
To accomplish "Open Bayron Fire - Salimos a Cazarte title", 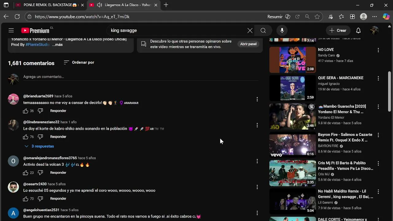I will coord(345,138).
